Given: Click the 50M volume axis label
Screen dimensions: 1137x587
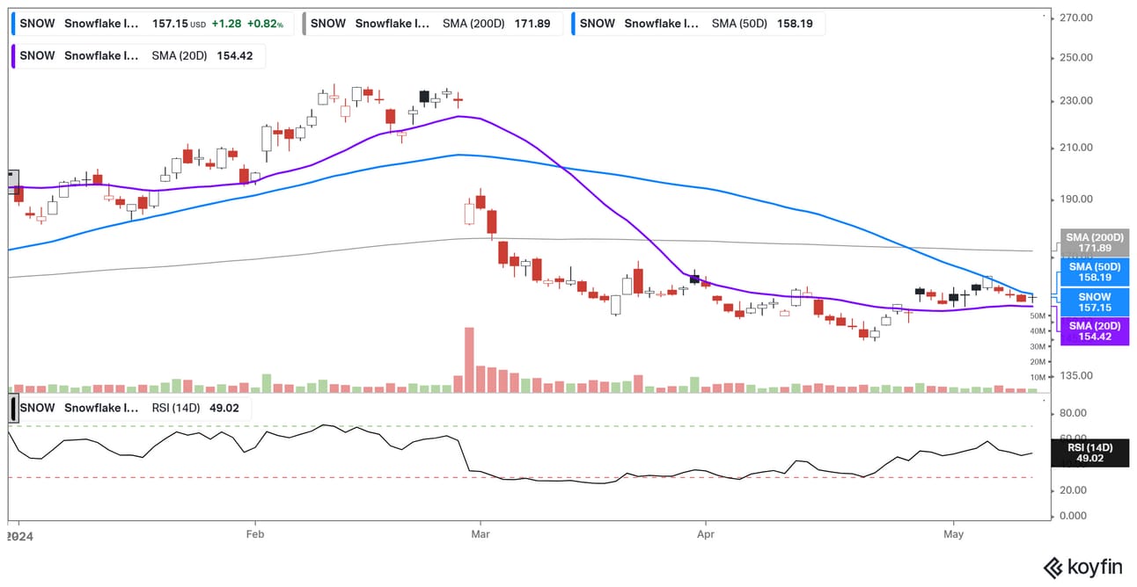Looking at the screenshot, I should pyautogui.click(x=1037, y=315).
